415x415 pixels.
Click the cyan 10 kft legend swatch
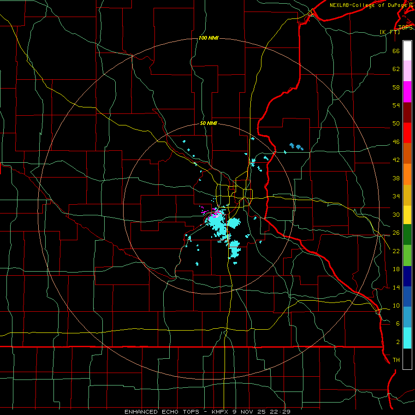(x=407, y=338)
